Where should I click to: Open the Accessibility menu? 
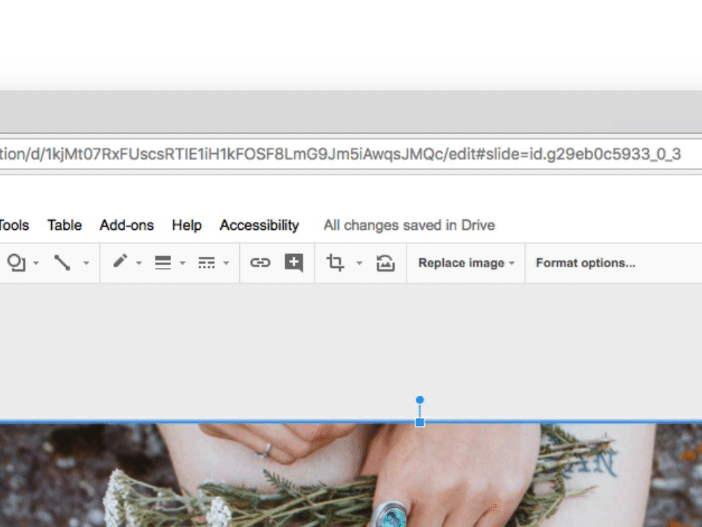pos(259,225)
